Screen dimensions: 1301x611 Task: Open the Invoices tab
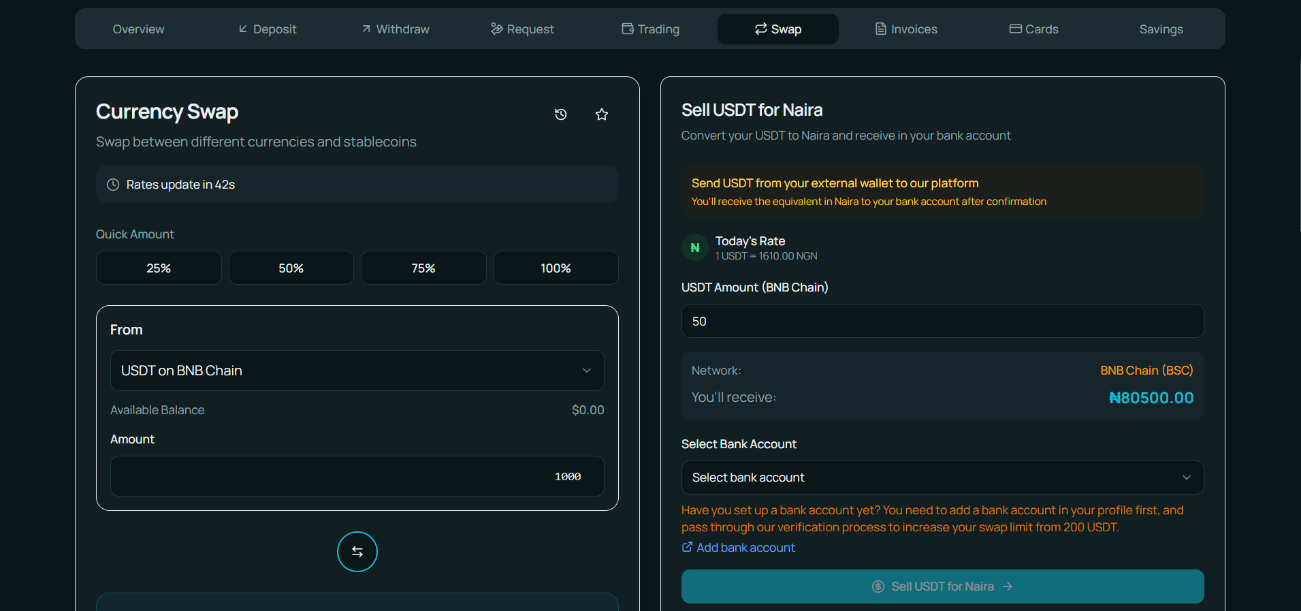click(906, 29)
